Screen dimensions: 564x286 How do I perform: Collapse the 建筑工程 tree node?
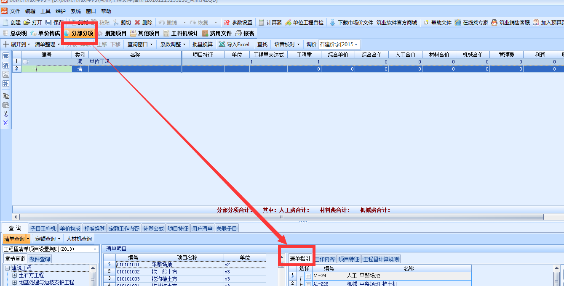(8, 268)
